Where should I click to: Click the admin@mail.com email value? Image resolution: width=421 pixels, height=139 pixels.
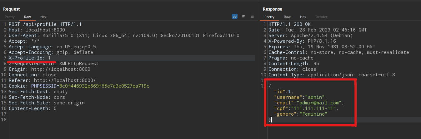click(320, 103)
